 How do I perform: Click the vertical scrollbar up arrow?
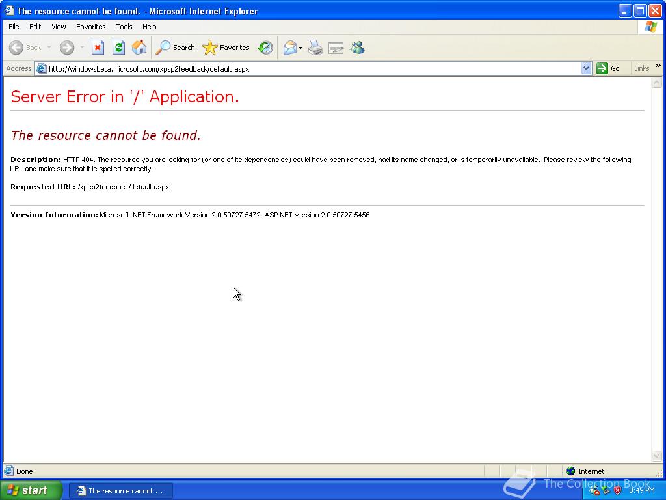coord(657,83)
